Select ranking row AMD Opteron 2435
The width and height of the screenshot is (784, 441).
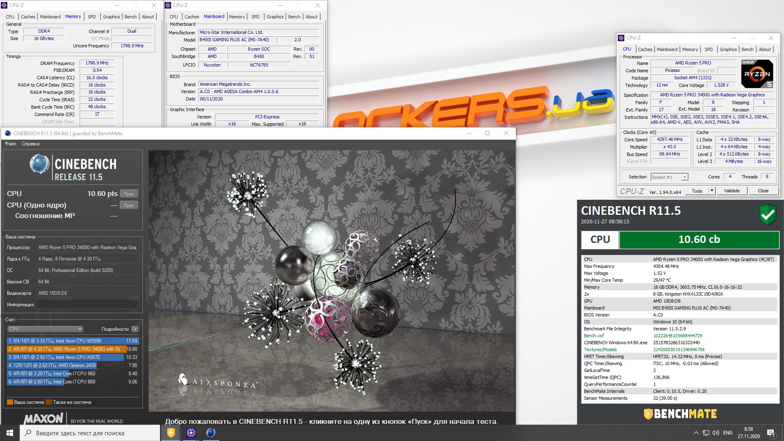coord(73,365)
